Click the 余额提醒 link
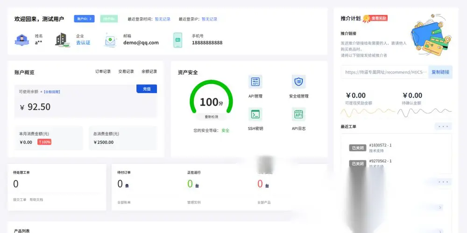The height and width of the screenshot is (233, 467). tap(52, 92)
